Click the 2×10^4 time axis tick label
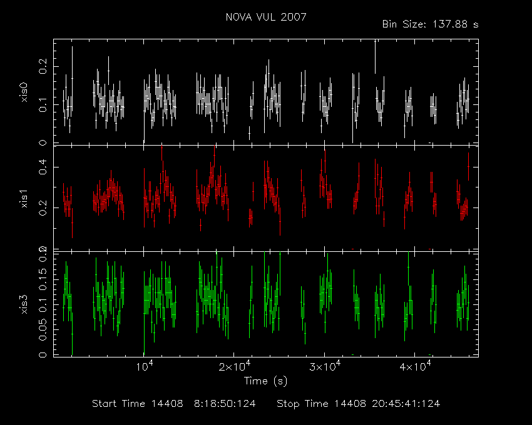 235,366
